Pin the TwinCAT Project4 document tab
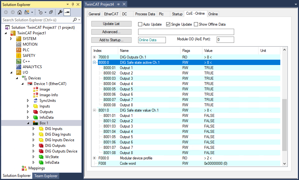299x180 pixels. point(118,4)
